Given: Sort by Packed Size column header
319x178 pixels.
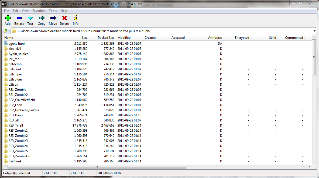Looking at the screenshot, I should (102, 38).
